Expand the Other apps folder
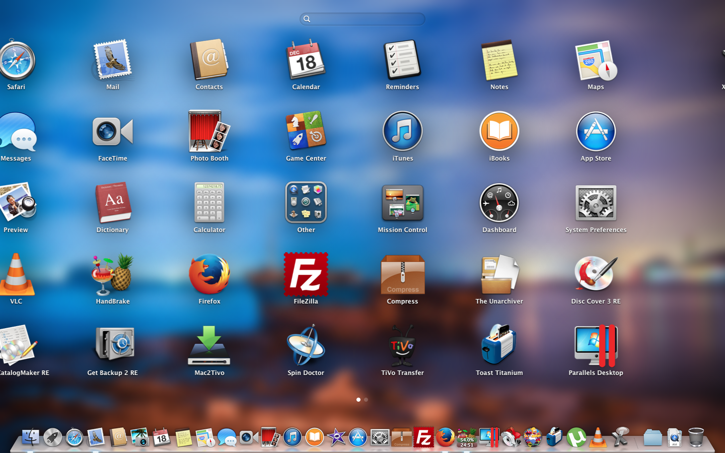 [306, 202]
